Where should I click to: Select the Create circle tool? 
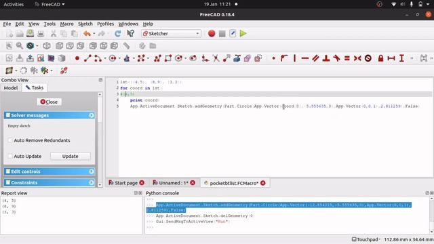coord(113,58)
